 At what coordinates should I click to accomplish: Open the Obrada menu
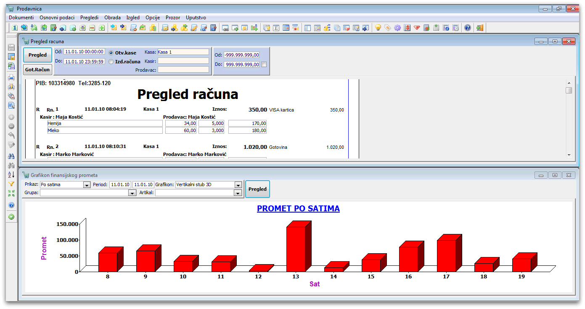click(112, 18)
